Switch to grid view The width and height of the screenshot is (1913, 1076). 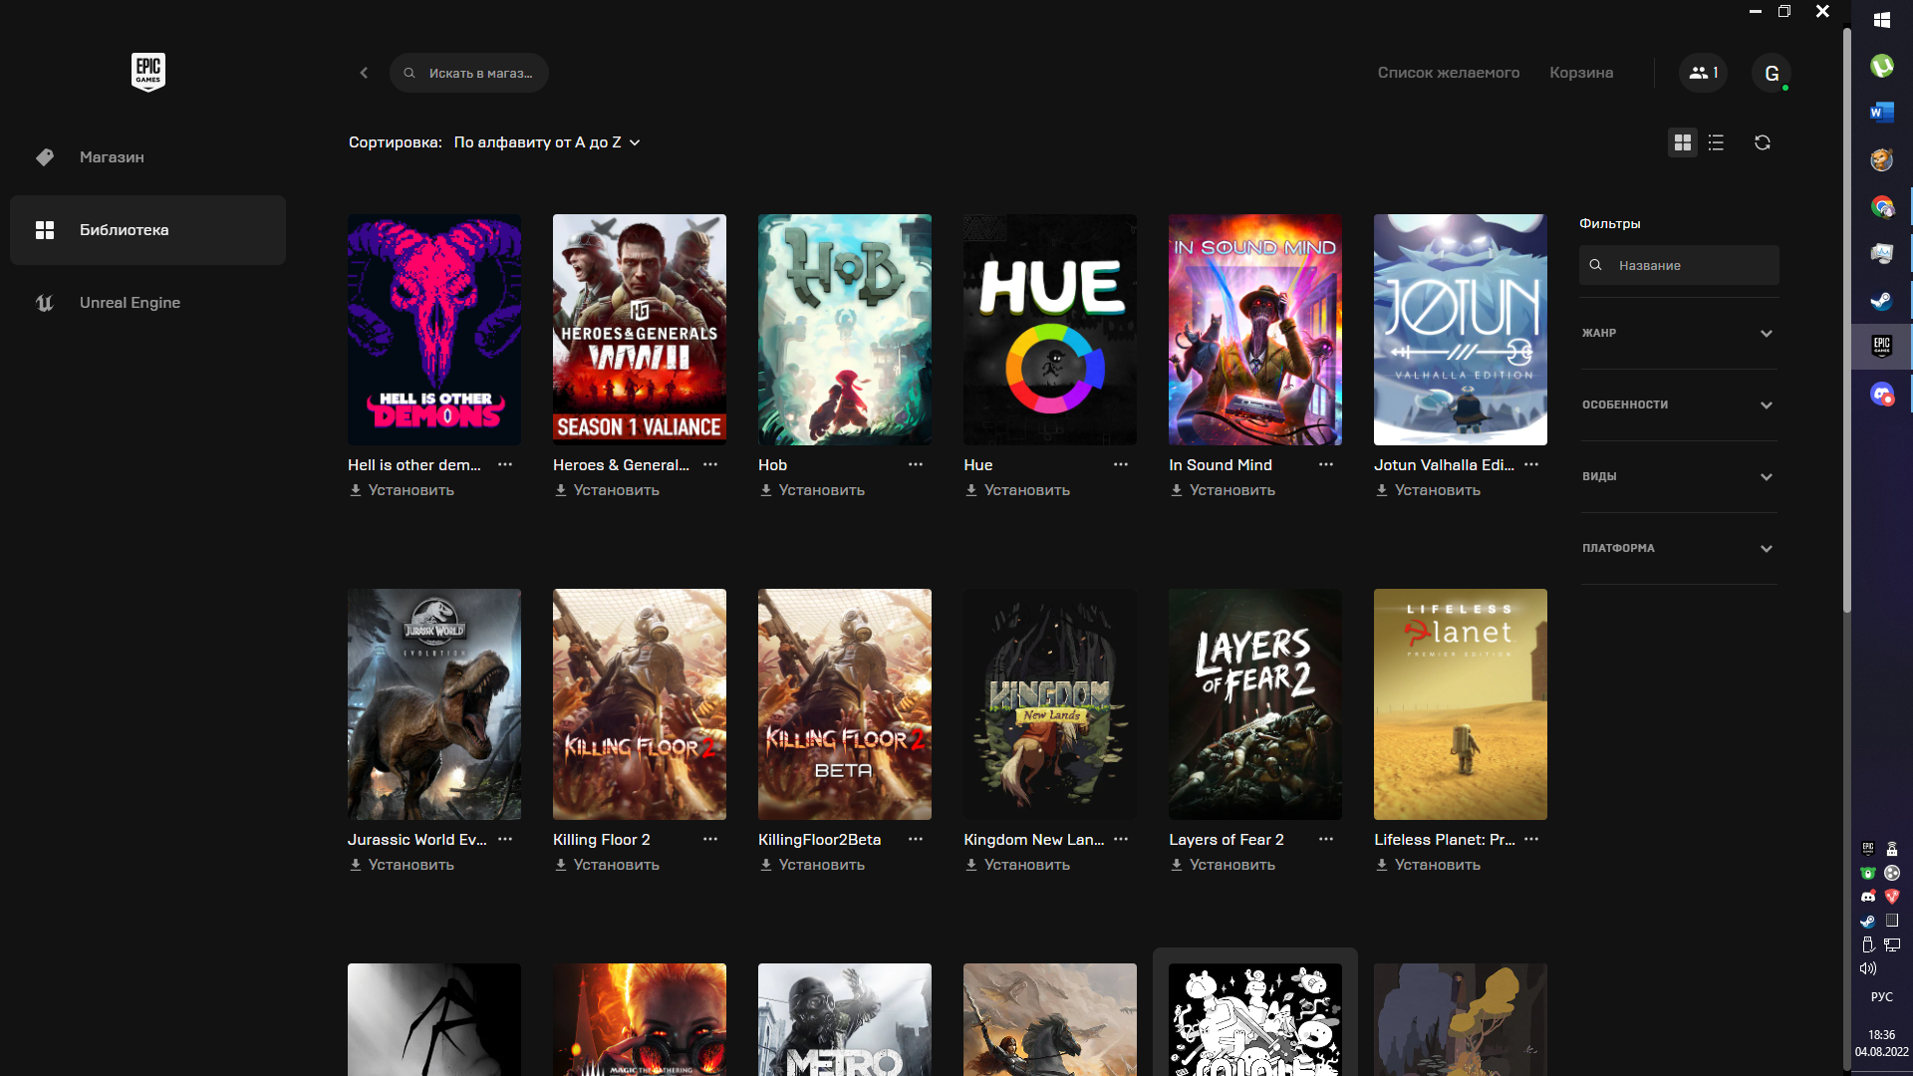[1683, 142]
